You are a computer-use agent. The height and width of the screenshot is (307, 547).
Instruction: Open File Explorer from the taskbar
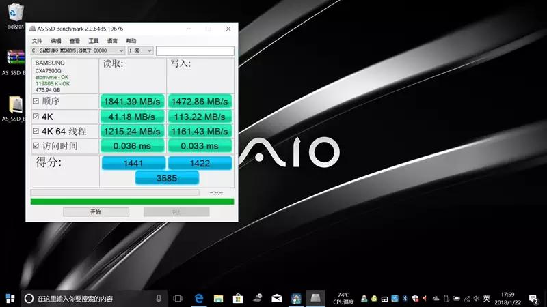click(218, 298)
